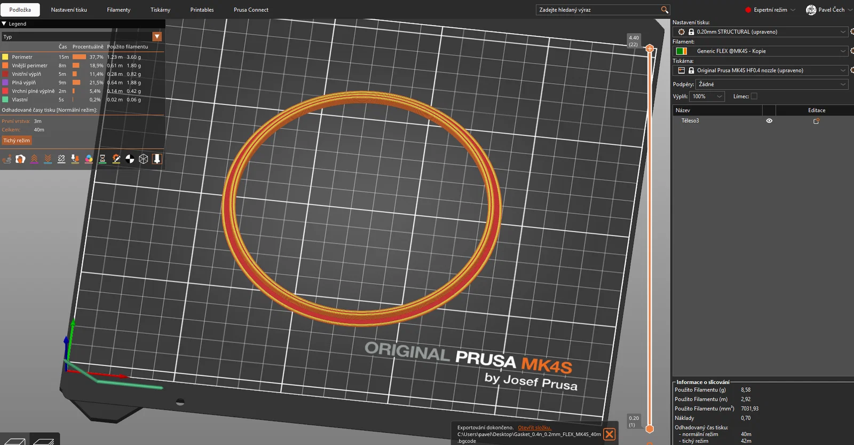Click the edit icon for Těleso3

816,121
